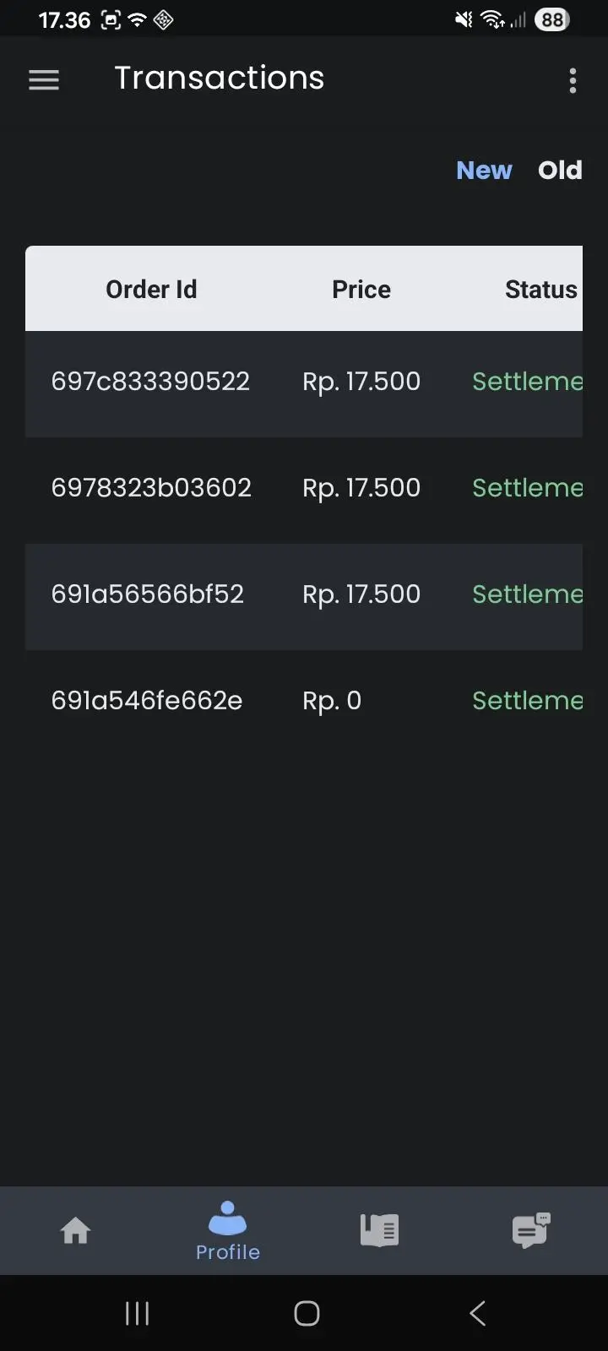The image size is (608, 1351).
Task: Select the Price column header
Action: (x=361, y=290)
